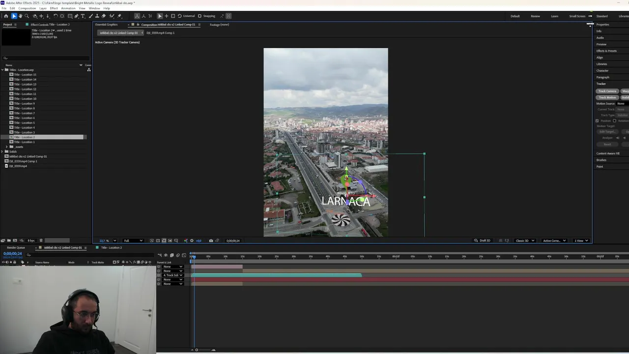Select the Pen tool
The height and width of the screenshot is (354, 629).
(x=76, y=16)
